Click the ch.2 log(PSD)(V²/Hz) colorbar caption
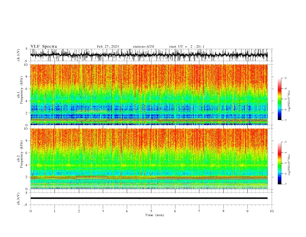Screen dimensions: 306x237 (289, 165)
